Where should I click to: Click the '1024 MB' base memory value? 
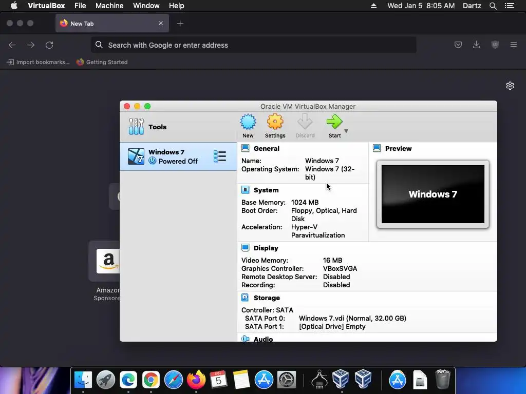point(305,202)
